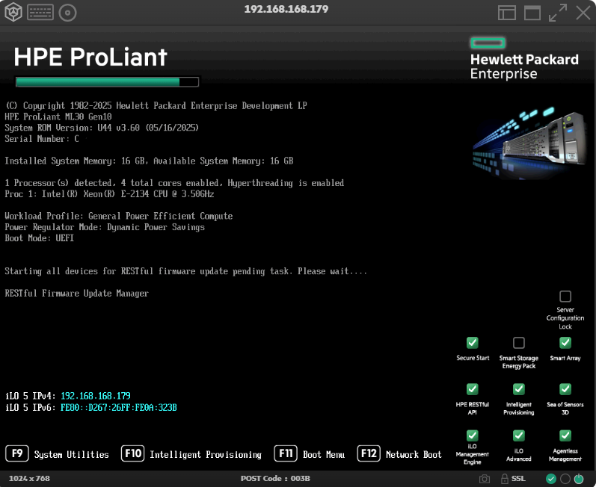The height and width of the screenshot is (487, 596).
Task: Click the iLO Advanced checkbox
Action: [519, 435]
